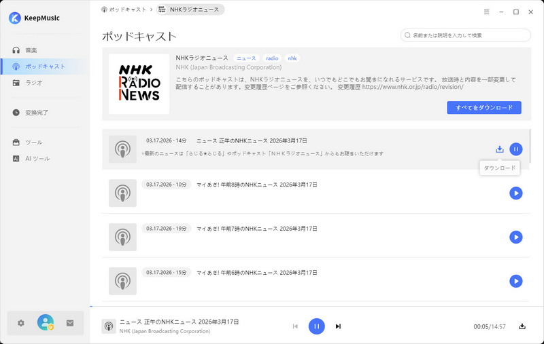The height and width of the screenshot is (344, 544).
Task: Pause the 正午のNHKニュース episode in the list
Action: click(516, 149)
